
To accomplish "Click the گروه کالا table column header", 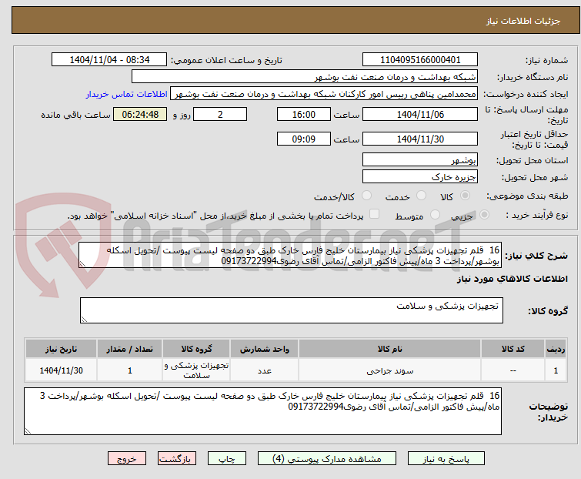I will tap(196, 349).
